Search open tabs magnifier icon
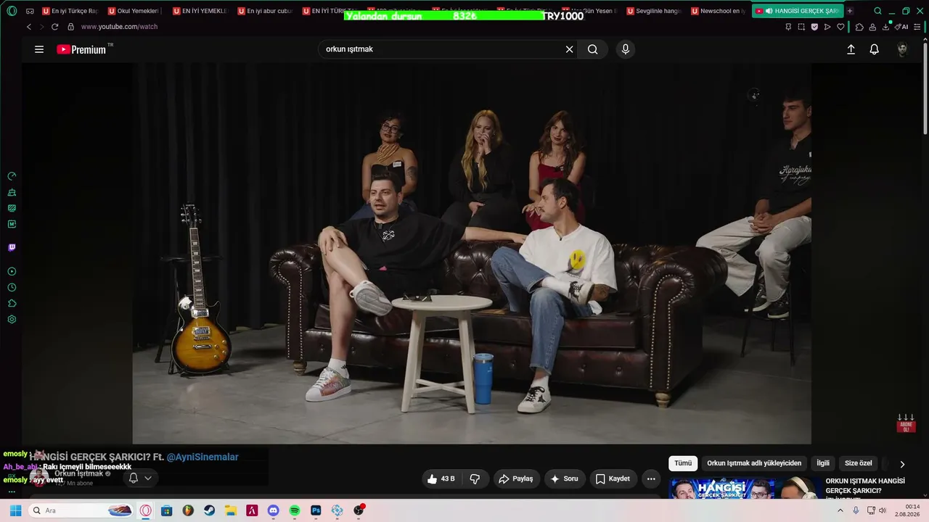The height and width of the screenshot is (522, 929). click(x=877, y=11)
